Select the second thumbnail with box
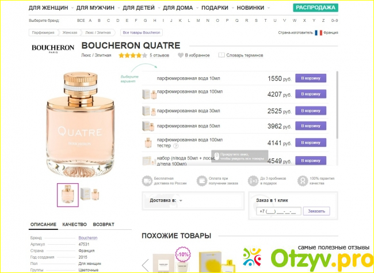Image resolution: width=374 pixels, height=273 pixels. click(x=90, y=195)
